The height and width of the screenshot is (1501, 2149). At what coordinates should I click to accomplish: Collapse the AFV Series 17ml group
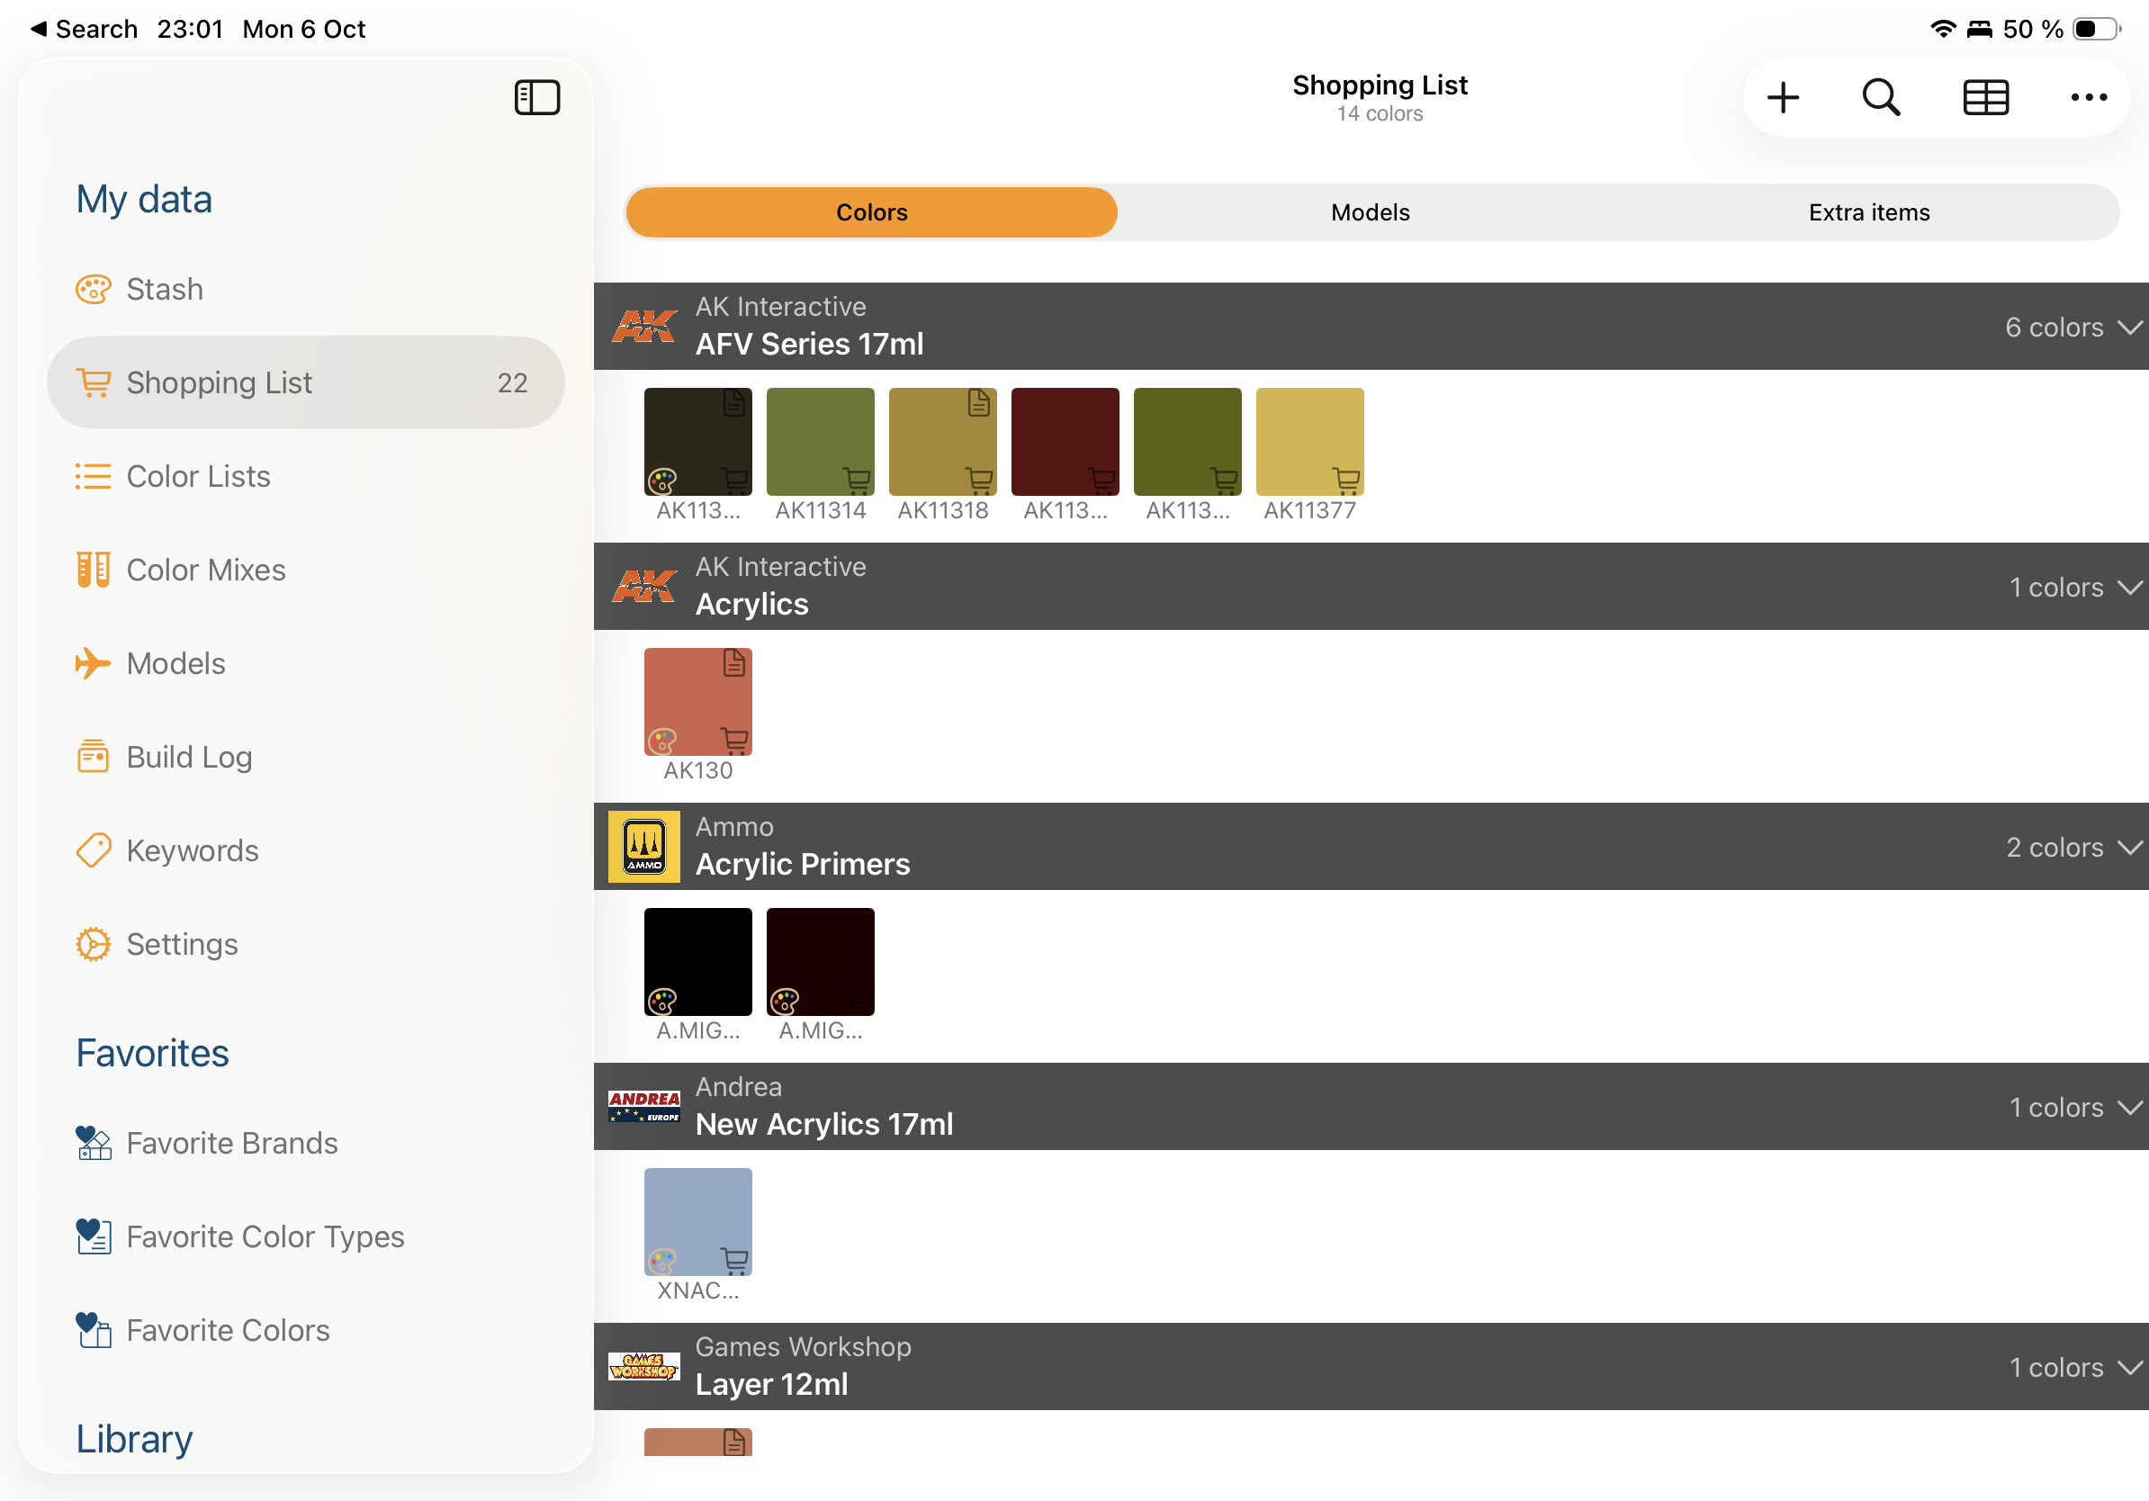(2129, 328)
